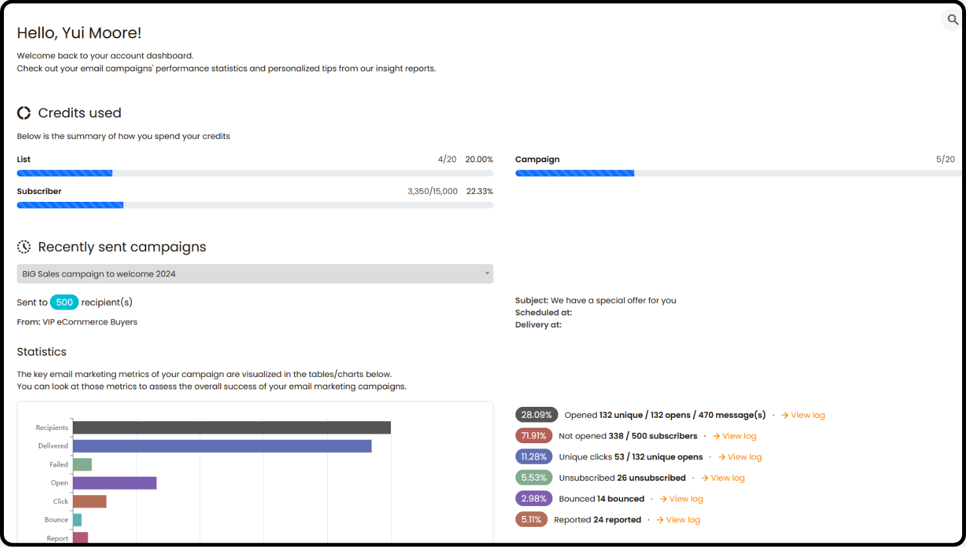This screenshot has width=966, height=547.
Task: Click the Recently sent campaigns clock icon
Action: click(24, 247)
